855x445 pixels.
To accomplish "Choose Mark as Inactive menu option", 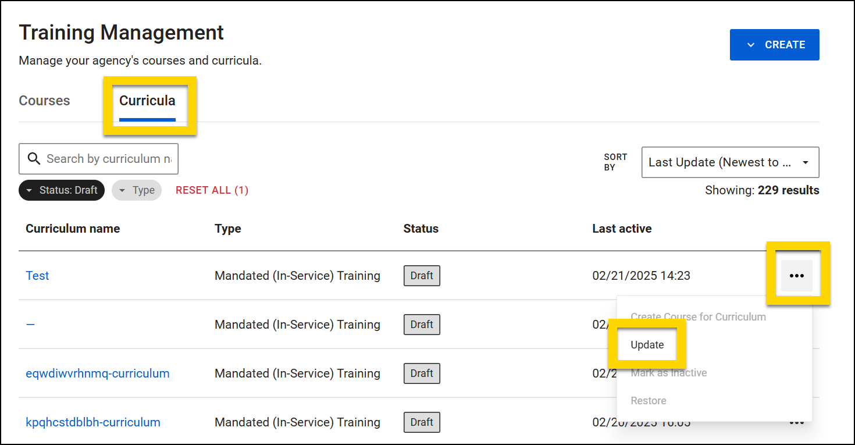I will (x=668, y=372).
